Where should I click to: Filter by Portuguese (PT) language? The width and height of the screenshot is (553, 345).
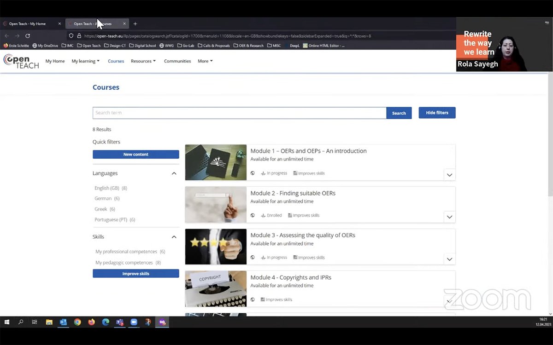click(115, 220)
